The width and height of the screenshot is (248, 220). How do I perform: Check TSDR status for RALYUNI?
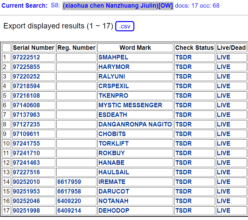(183, 76)
